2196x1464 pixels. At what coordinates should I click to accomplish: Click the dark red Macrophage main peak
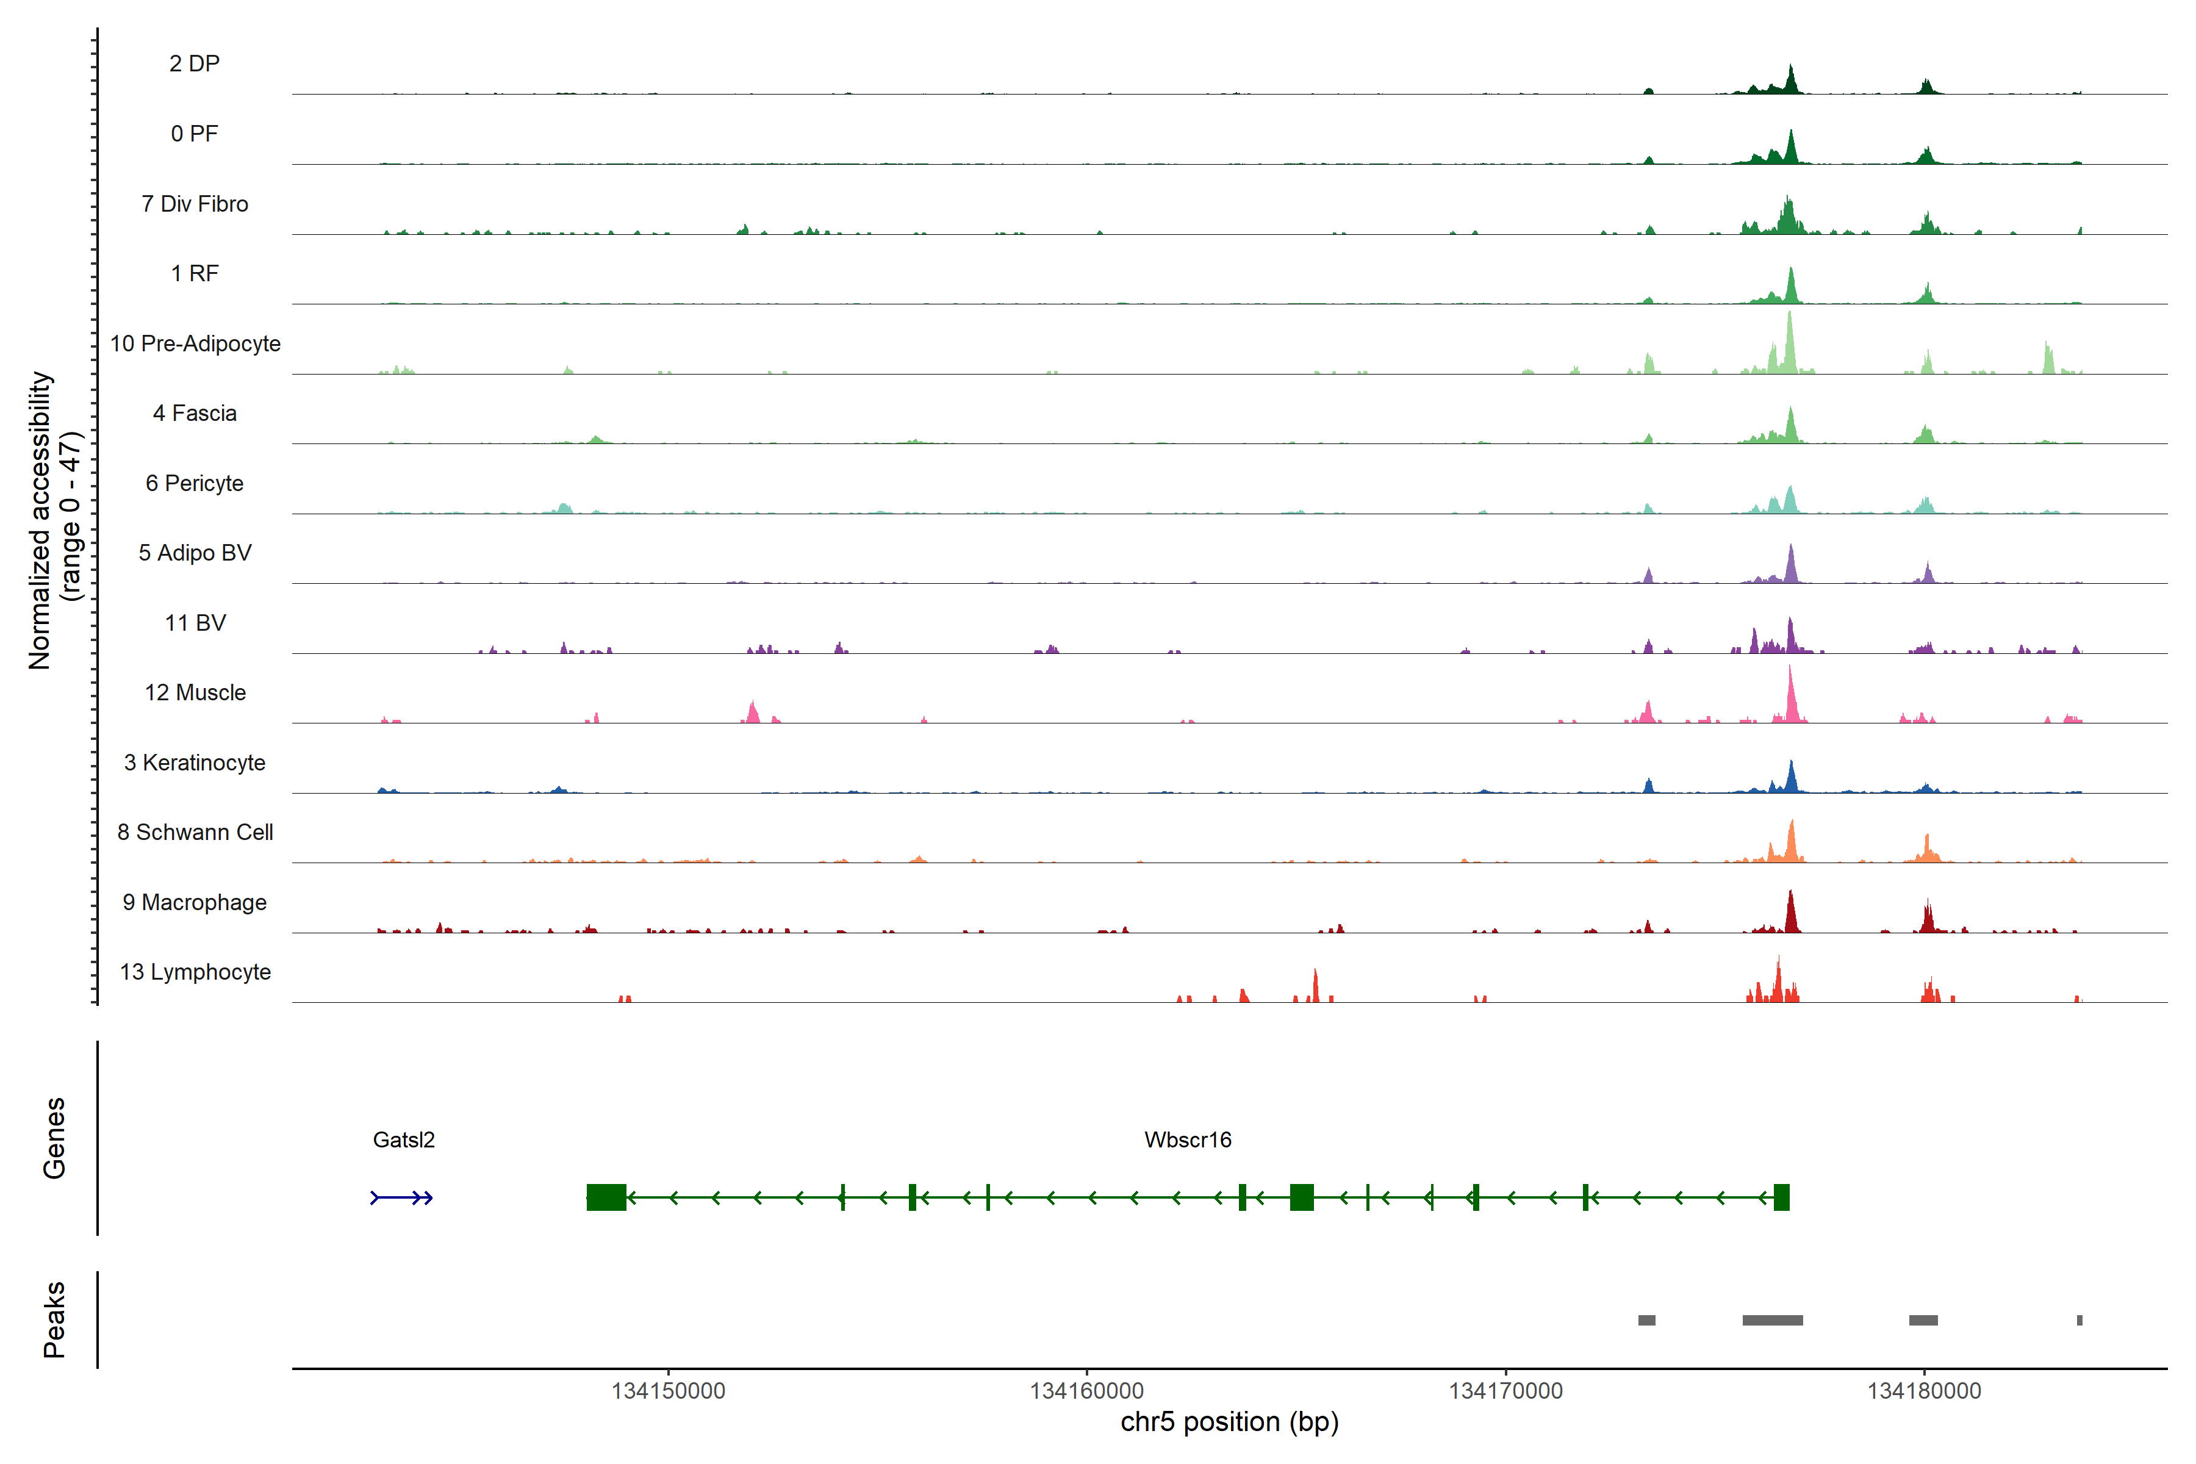point(1791,915)
